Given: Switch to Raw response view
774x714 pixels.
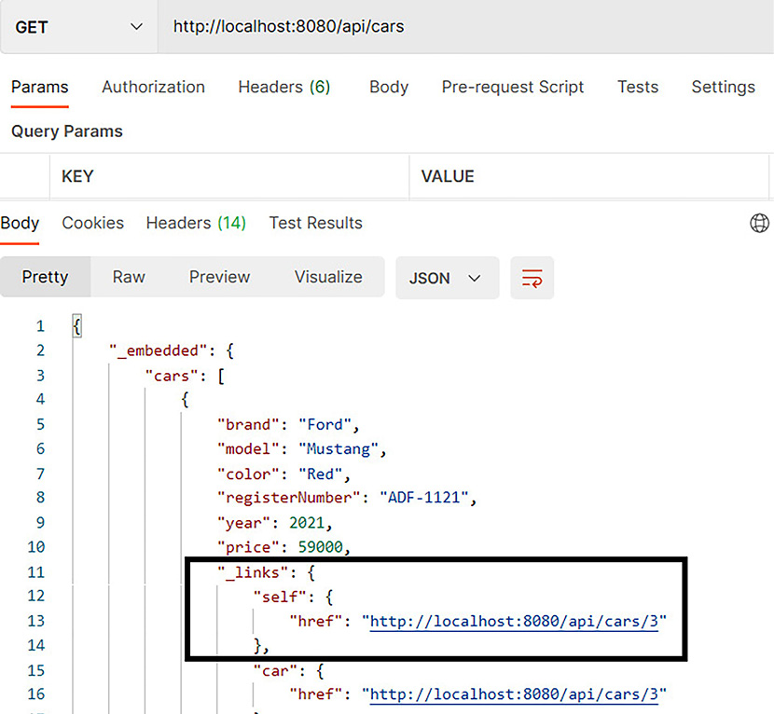Looking at the screenshot, I should [129, 277].
